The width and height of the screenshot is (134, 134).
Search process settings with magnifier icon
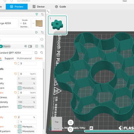42,53
